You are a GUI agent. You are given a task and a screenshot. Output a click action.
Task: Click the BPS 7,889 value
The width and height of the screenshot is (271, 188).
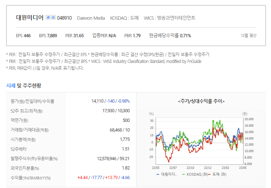48,36
